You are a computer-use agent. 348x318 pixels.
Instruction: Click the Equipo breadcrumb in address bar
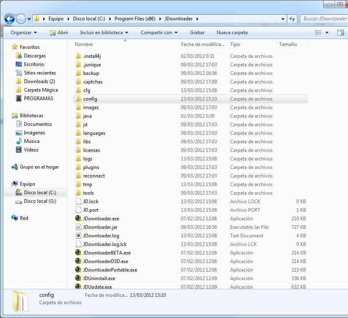click(x=56, y=19)
